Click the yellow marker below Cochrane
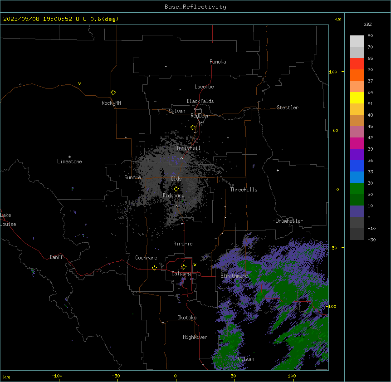This screenshot has height=382, width=391. [x=154, y=268]
